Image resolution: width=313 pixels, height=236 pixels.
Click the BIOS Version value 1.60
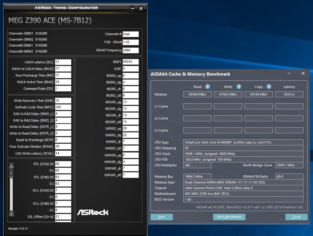243,199
